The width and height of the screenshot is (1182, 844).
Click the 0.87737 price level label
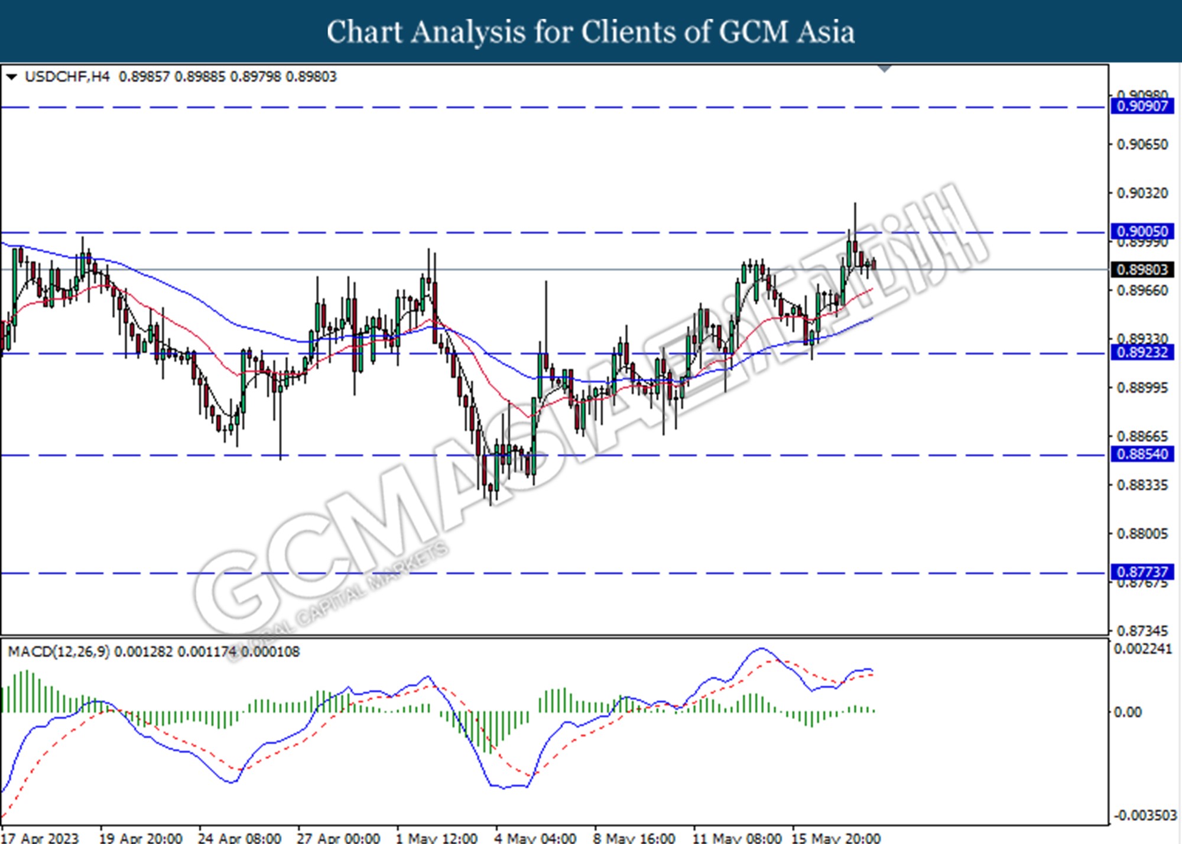tap(1142, 572)
